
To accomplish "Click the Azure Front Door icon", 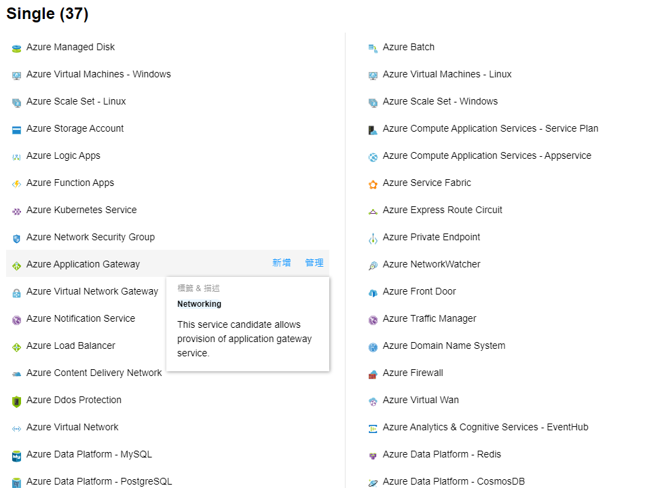I will [373, 293].
